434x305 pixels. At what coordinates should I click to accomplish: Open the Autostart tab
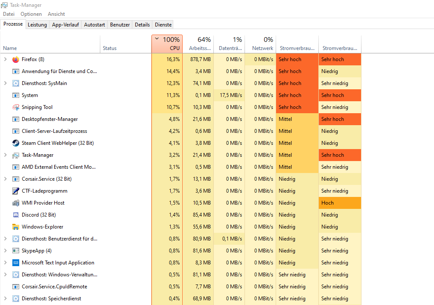[94, 25]
